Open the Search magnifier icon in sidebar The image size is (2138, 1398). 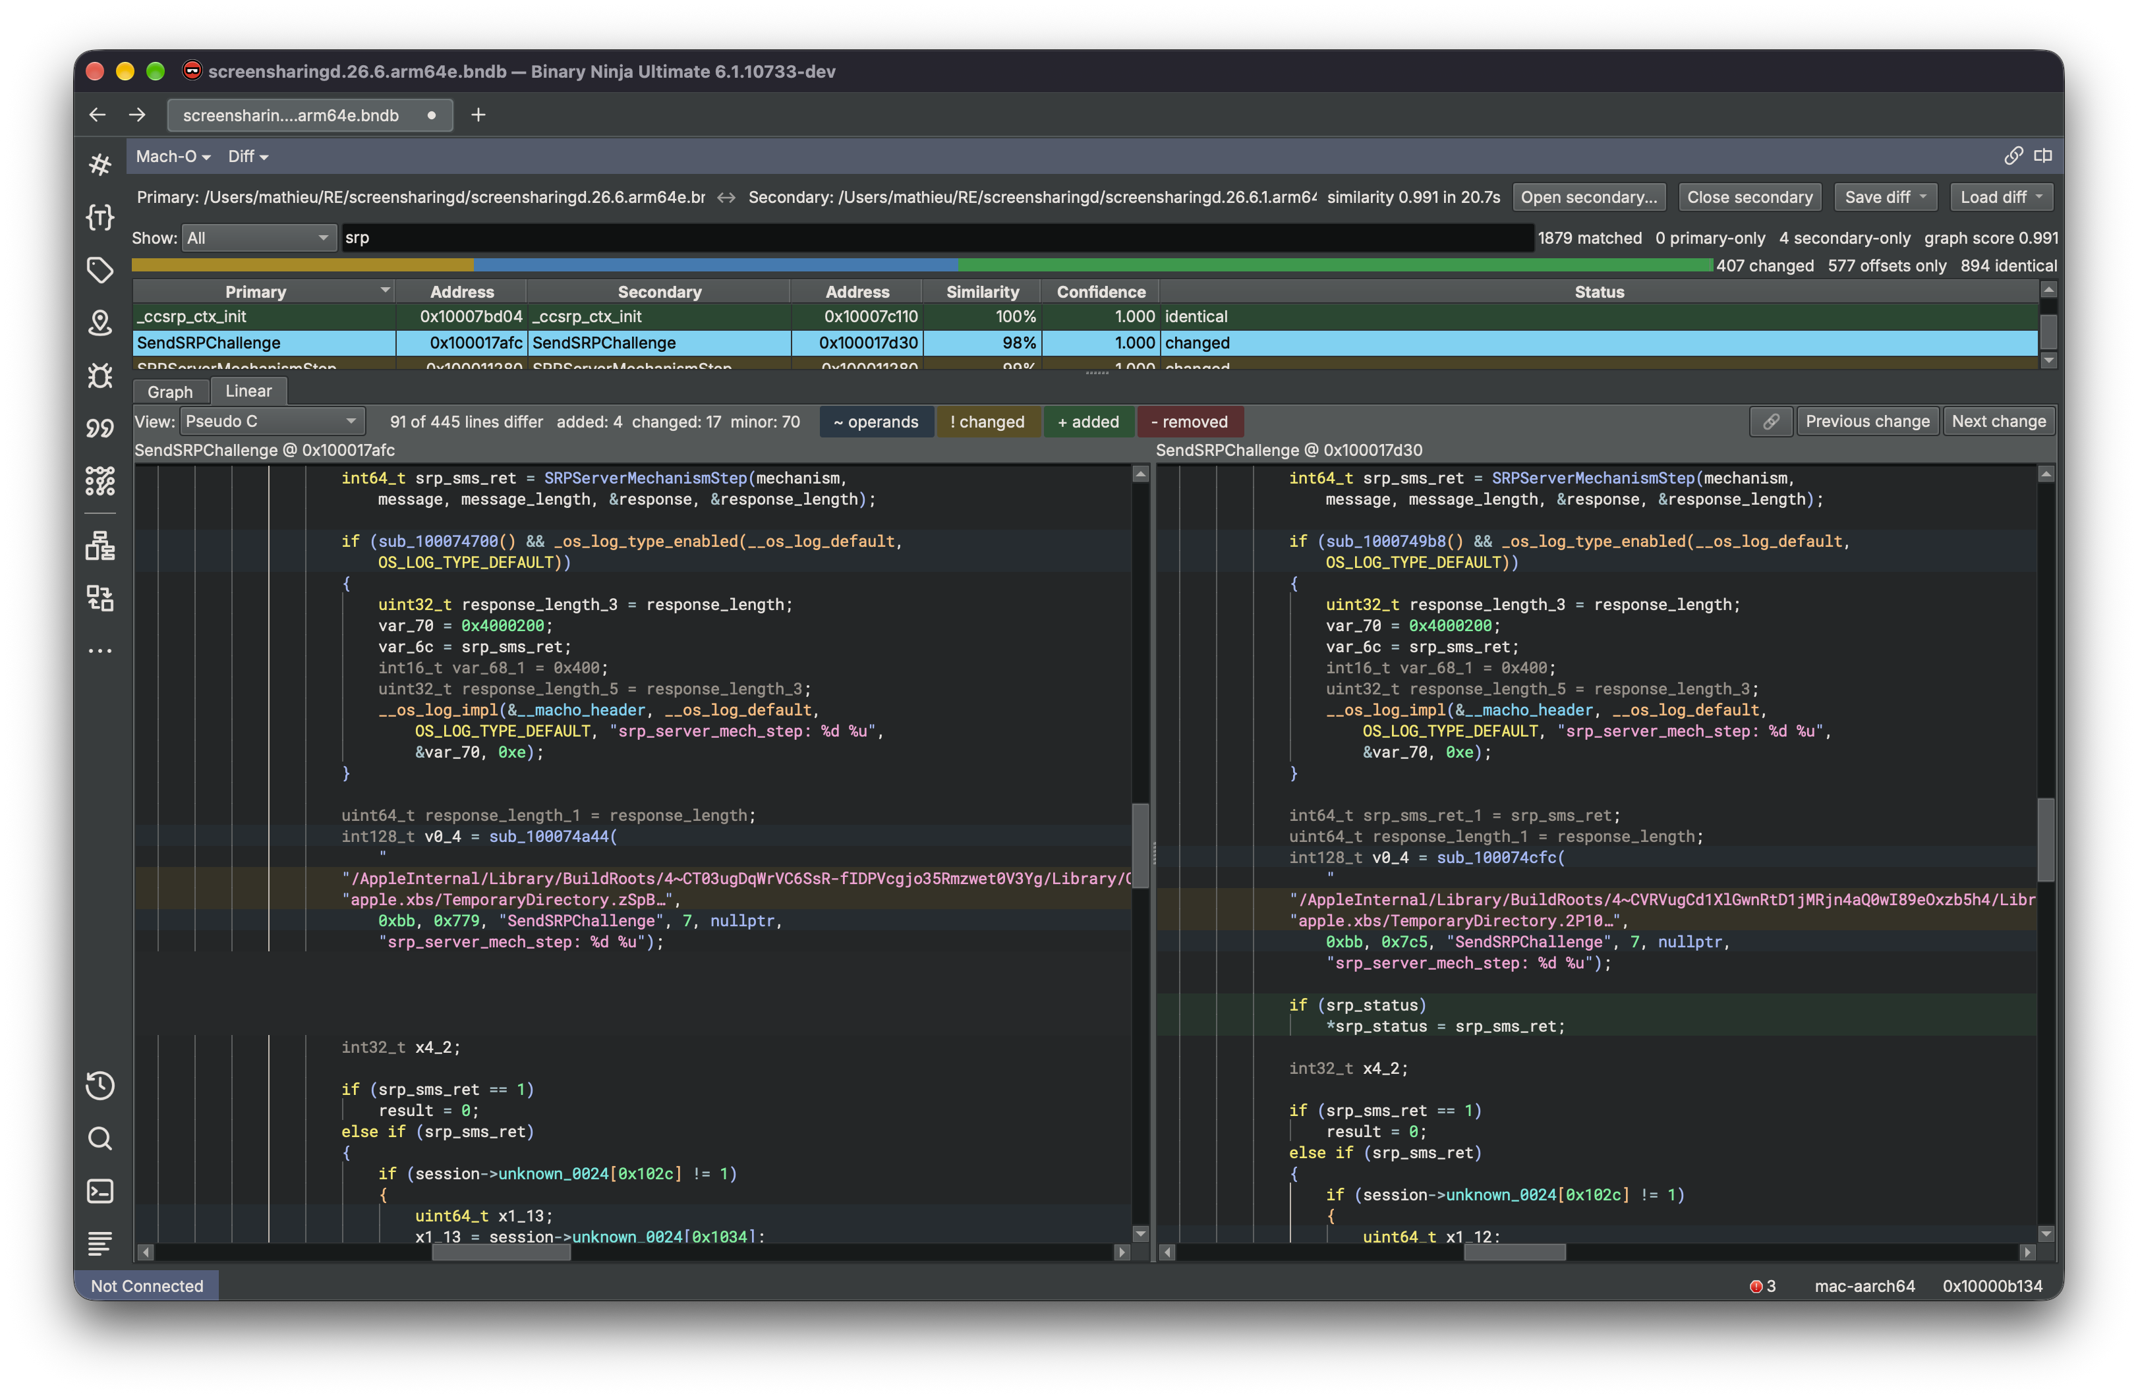100,1138
